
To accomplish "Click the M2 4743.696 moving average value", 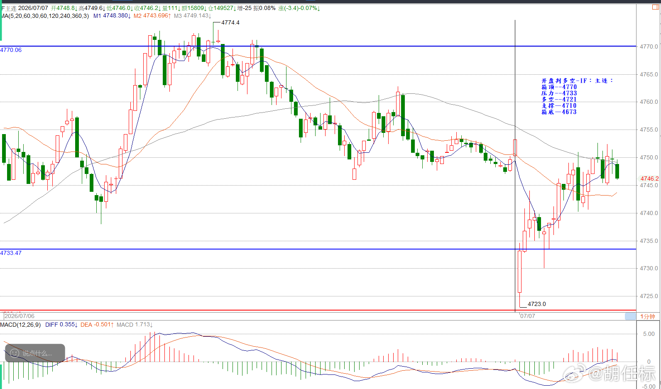I will point(152,16).
